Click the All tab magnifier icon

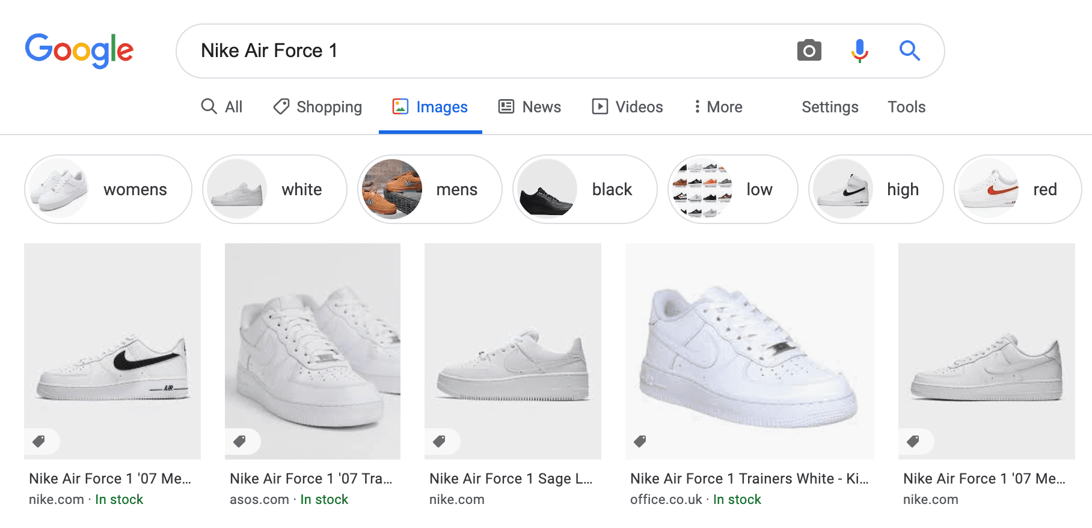pos(209,106)
